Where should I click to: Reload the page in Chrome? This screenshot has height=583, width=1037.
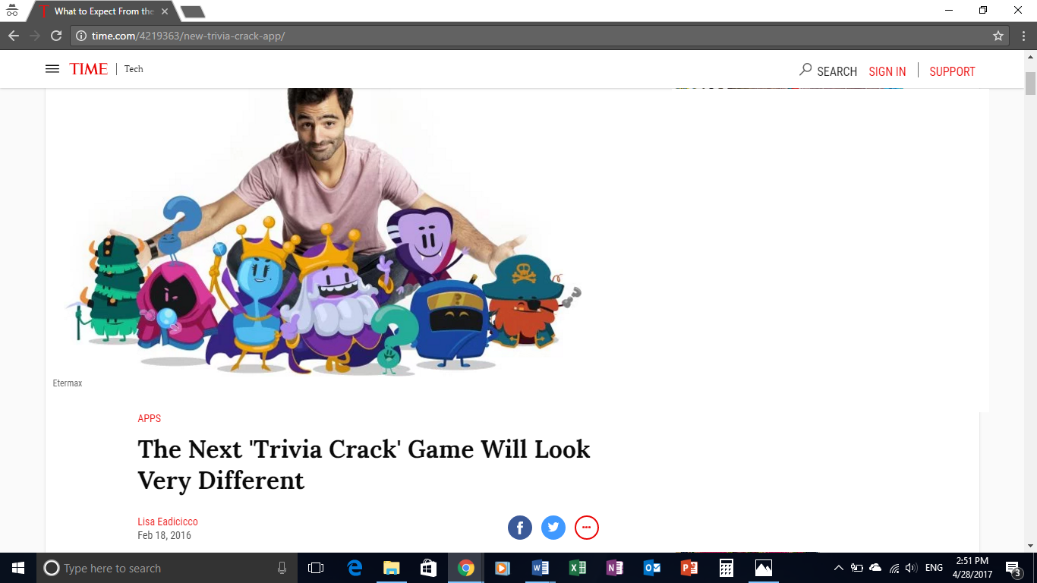(x=55, y=36)
